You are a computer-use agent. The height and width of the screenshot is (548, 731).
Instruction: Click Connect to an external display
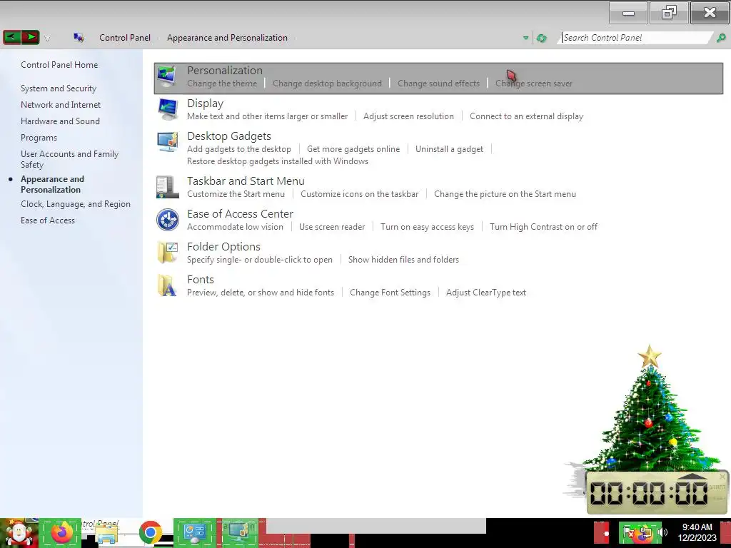coord(526,116)
